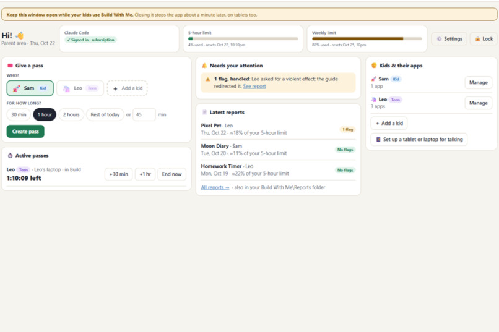Add 1 hr to Leo's active pass
The image size is (499, 332).
pyautogui.click(x=145, y=174)
